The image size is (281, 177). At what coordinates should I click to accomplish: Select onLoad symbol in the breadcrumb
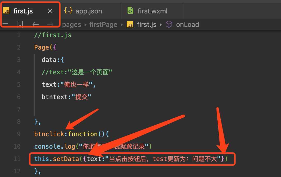point(187,25)
